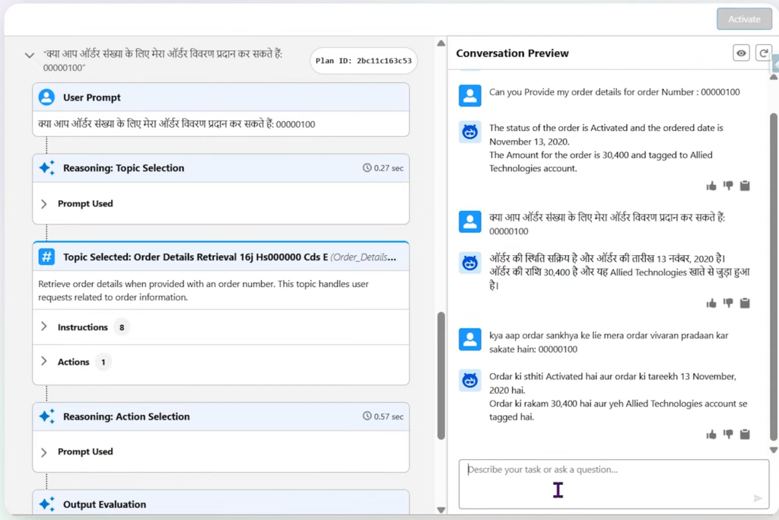Click 'Retrieve order details when provided' description
Image resolution: width=779 pixels, height=520 pixels.
(203, 290)
